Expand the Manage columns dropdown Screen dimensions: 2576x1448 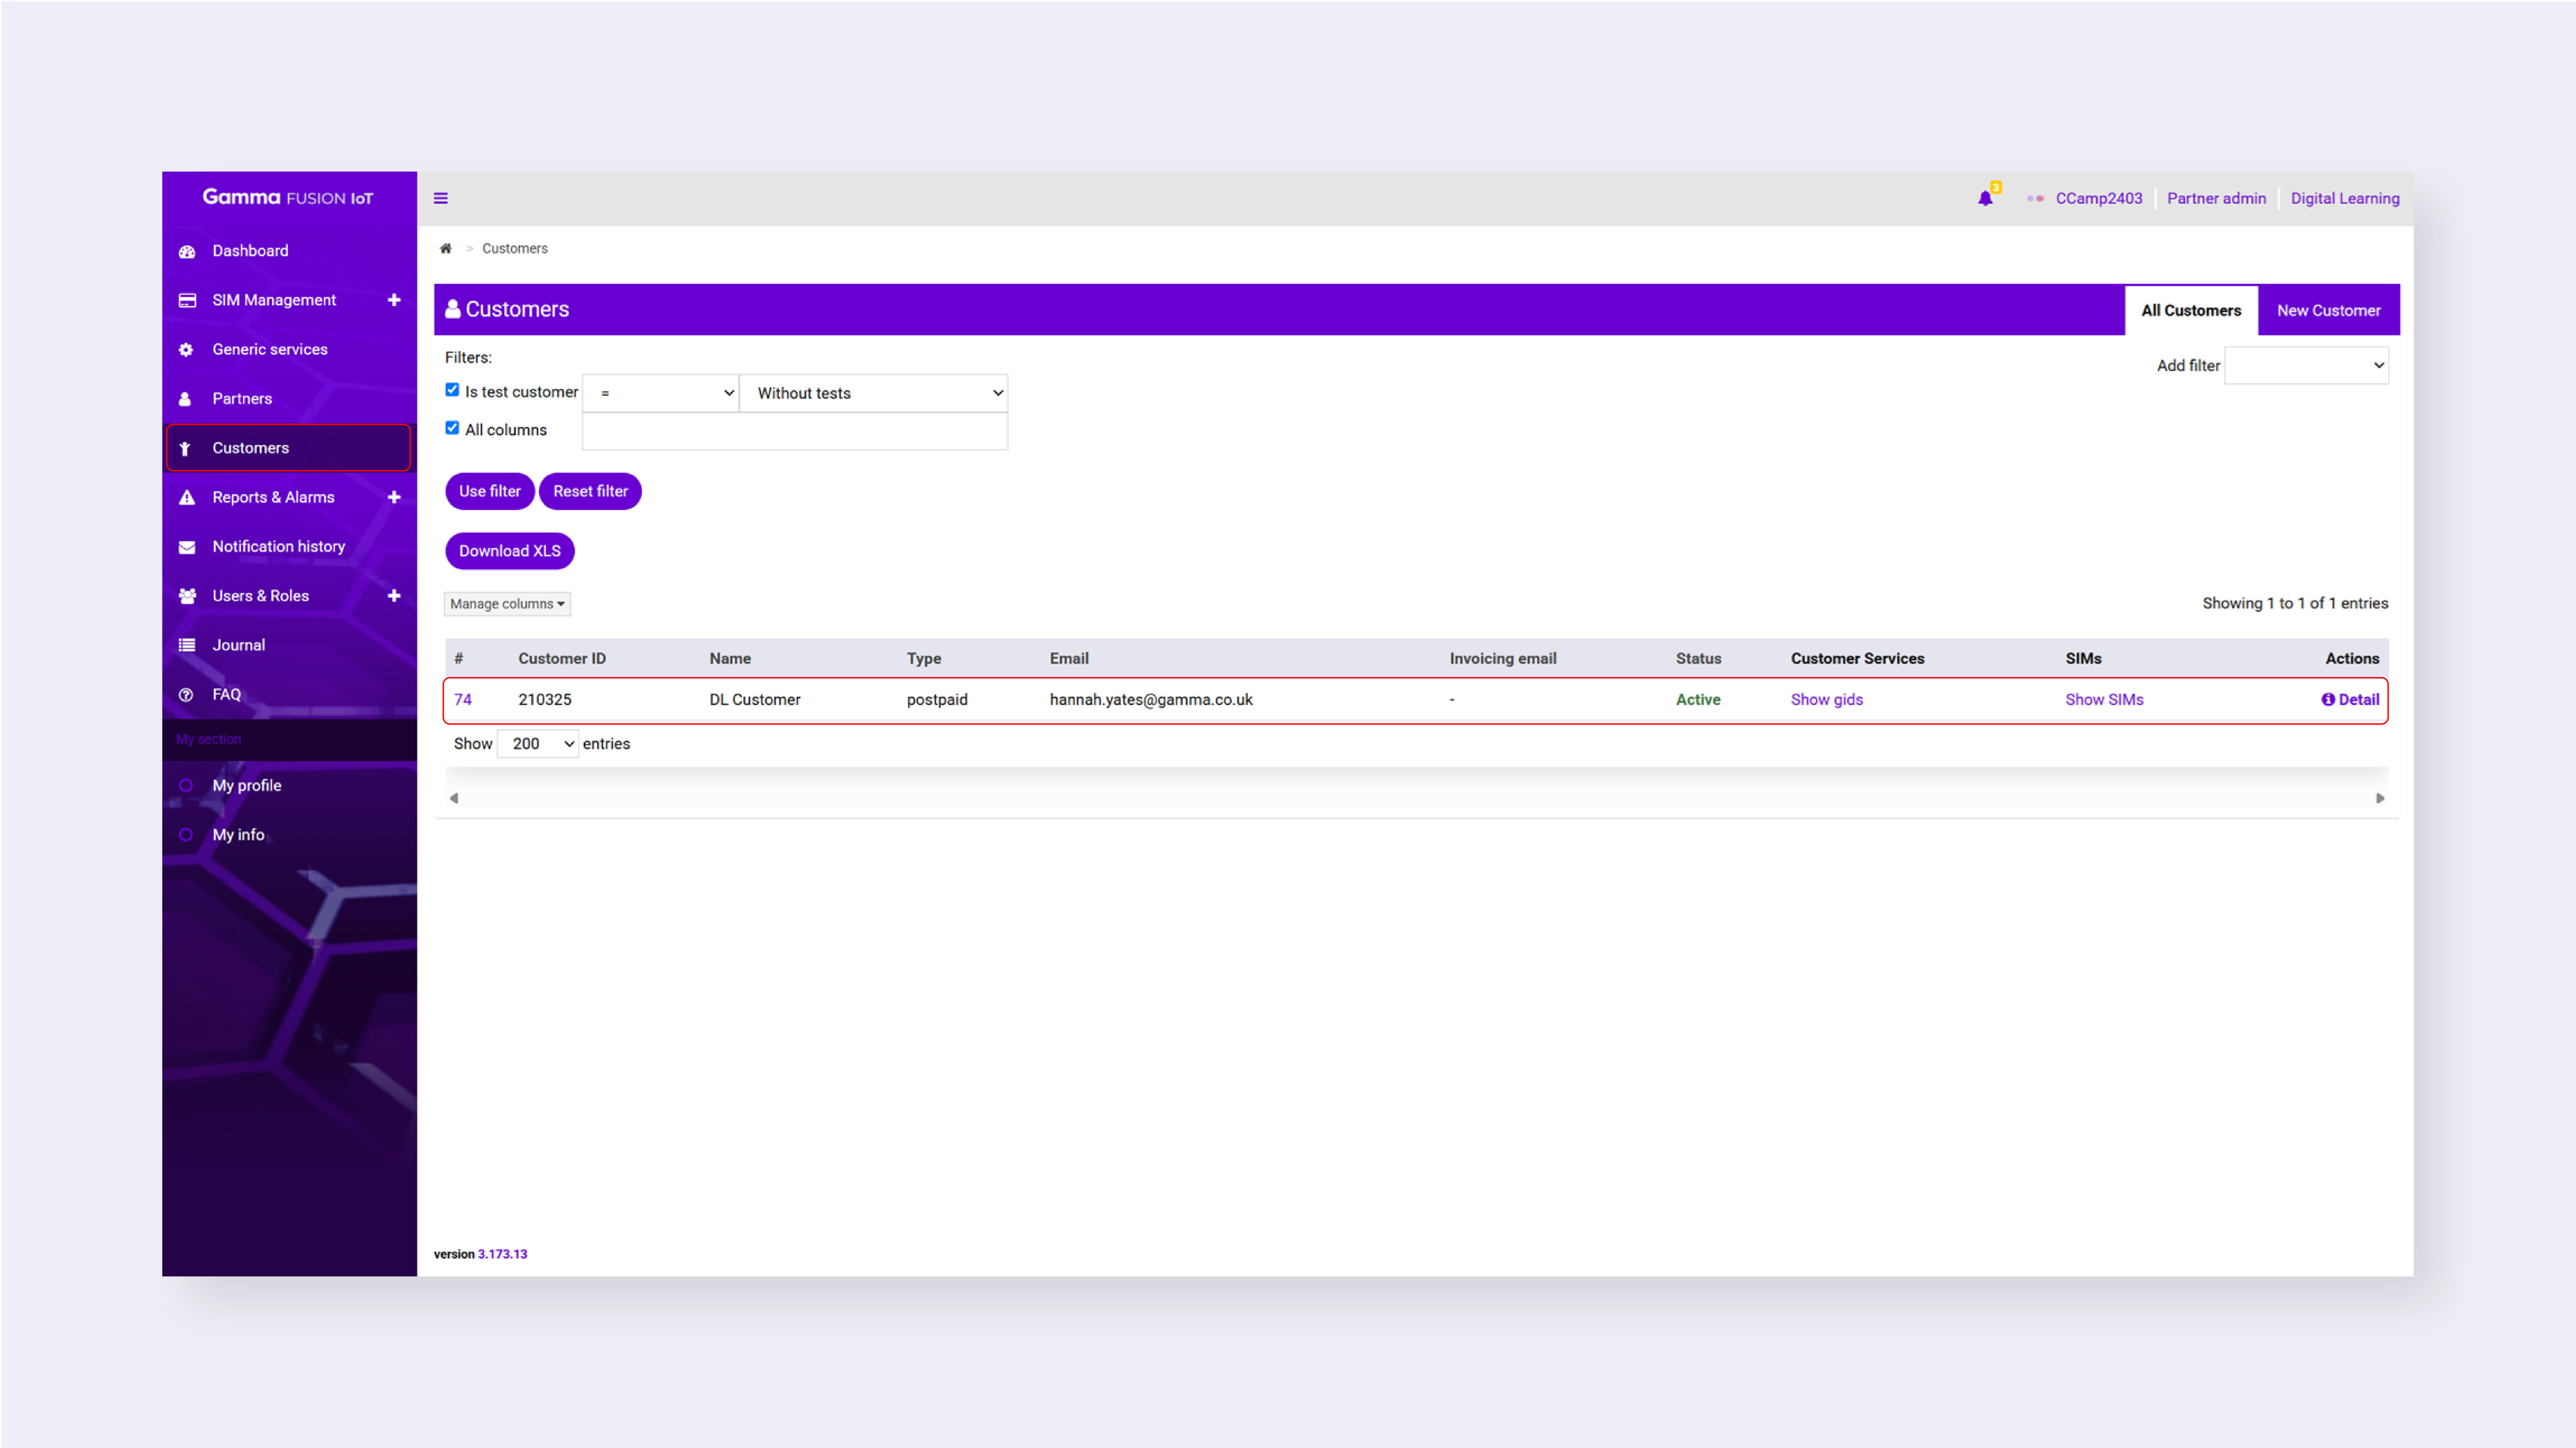(507, 604)
